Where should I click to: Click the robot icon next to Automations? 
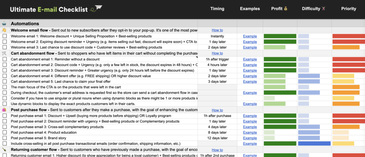(x=4, y=24)
